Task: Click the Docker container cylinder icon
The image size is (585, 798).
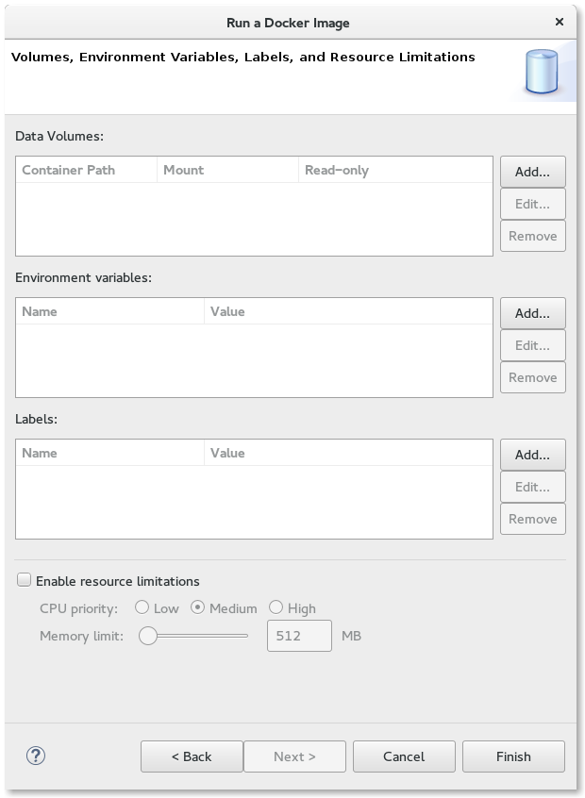Action: pos(542,72)
